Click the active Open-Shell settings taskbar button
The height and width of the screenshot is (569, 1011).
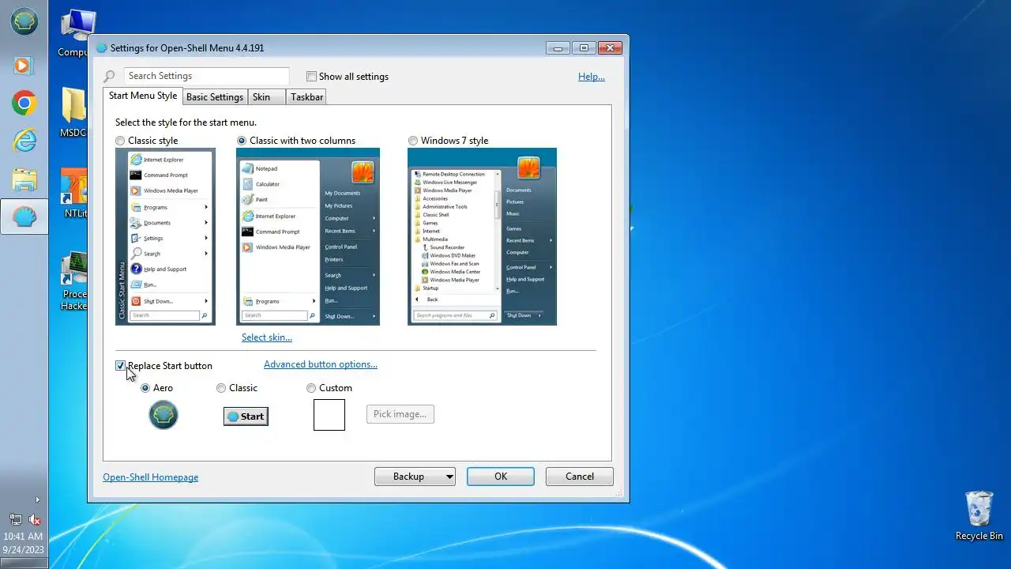[x=24, y=217]
